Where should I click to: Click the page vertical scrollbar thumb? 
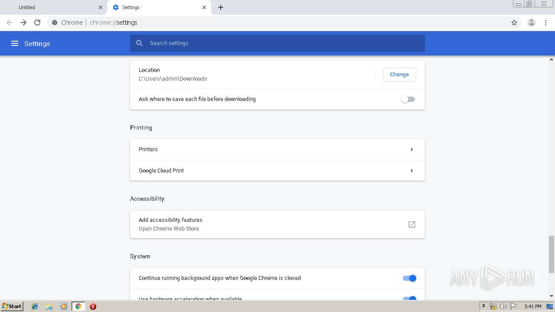coord(552,254)
